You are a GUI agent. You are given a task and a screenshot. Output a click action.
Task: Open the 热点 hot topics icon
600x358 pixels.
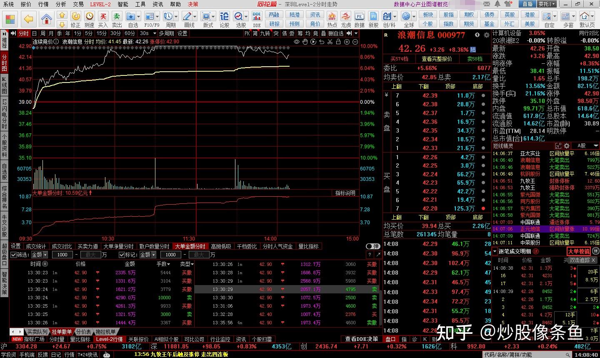[332, 16]
